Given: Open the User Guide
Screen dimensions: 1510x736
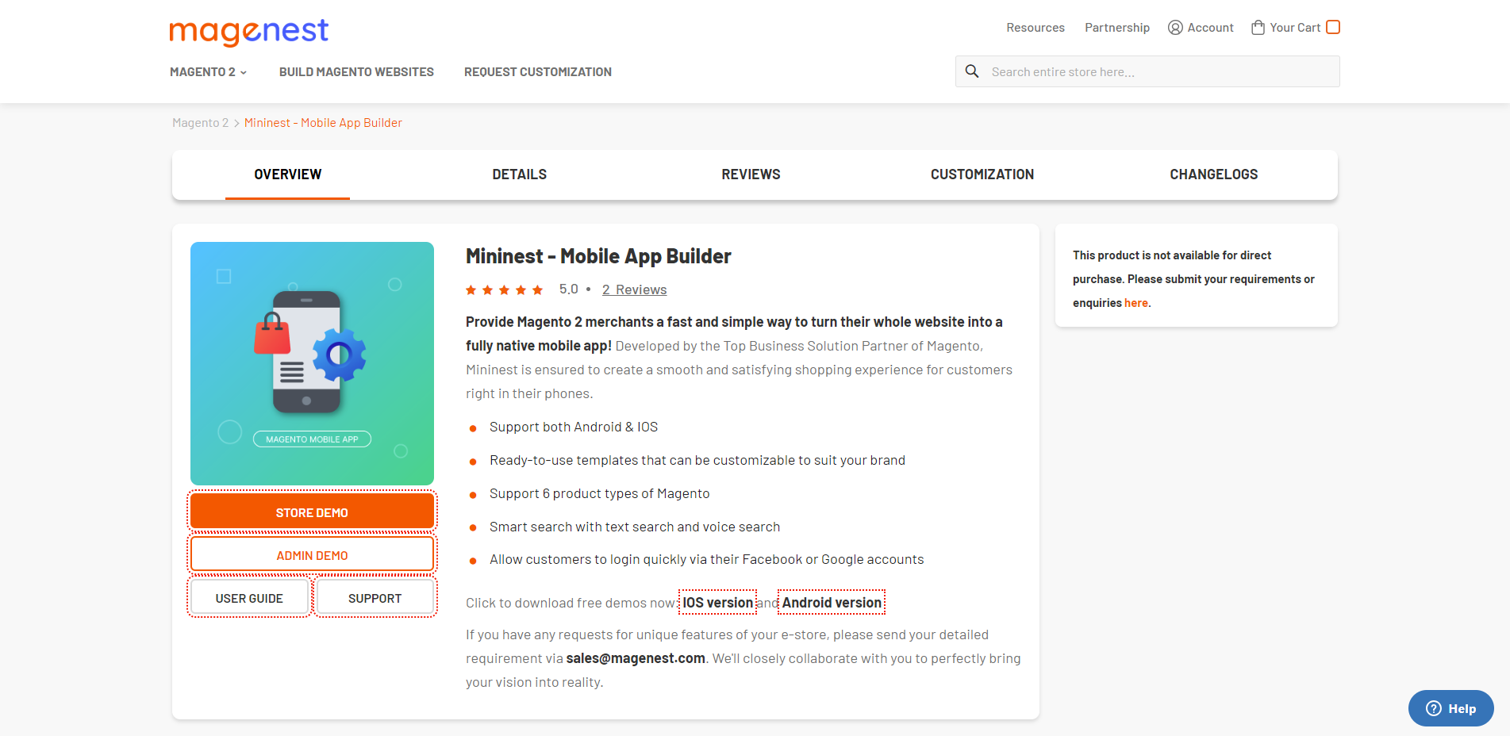Looking at the screenshot, I should click(249, 598).
